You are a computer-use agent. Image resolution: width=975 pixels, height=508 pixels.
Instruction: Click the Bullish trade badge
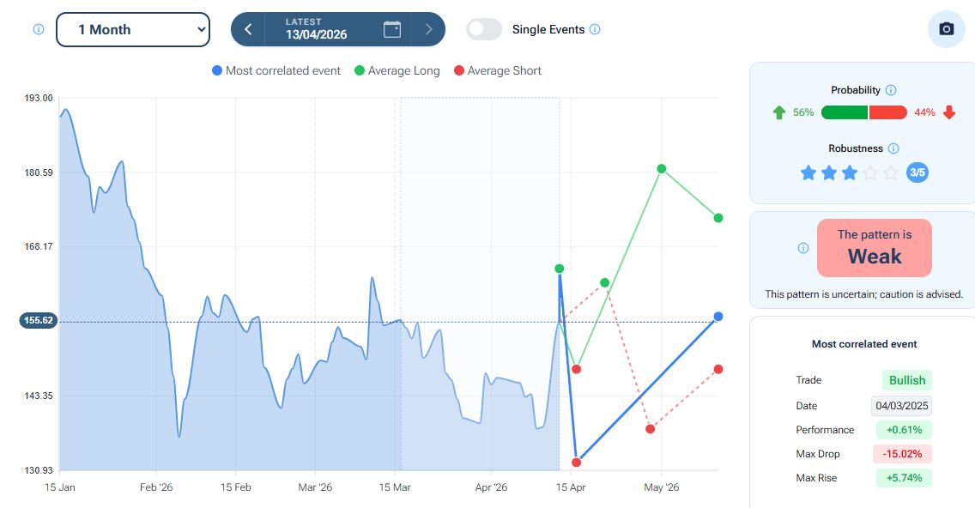[x=906, y=380]
